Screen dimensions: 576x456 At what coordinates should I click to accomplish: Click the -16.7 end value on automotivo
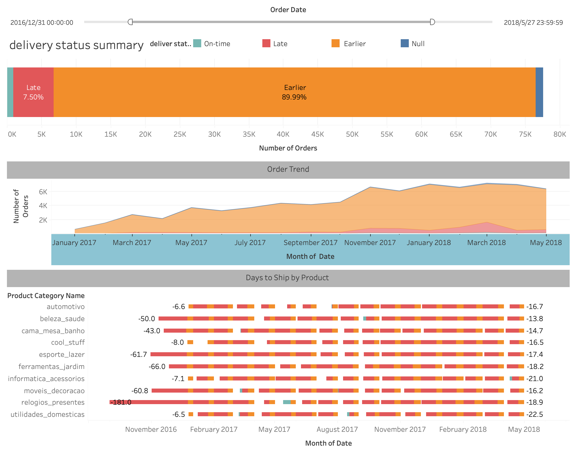pos(535,307)
